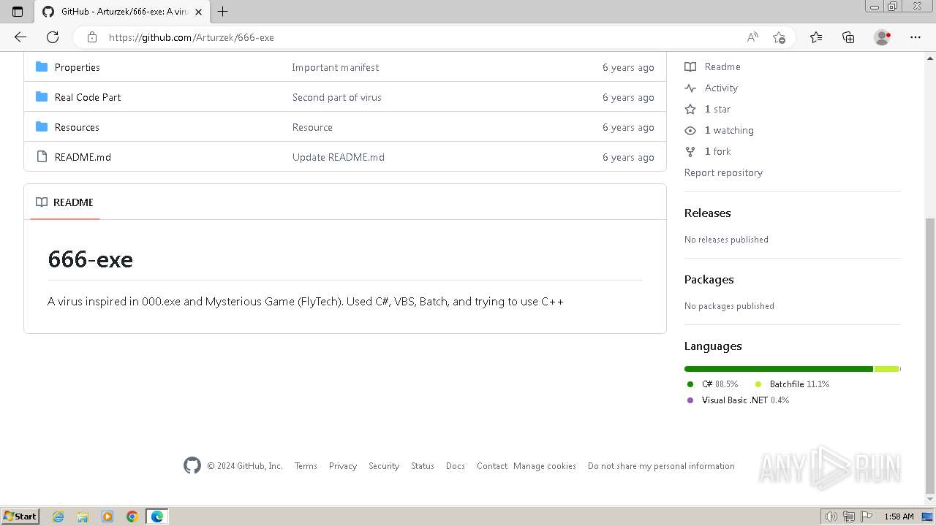936x526 pixels.
Task: Select the README tab
Action: coord(65,202)
